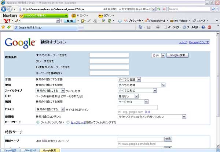
Task: Open a new blank browser tab
Action: pos(81,28)
